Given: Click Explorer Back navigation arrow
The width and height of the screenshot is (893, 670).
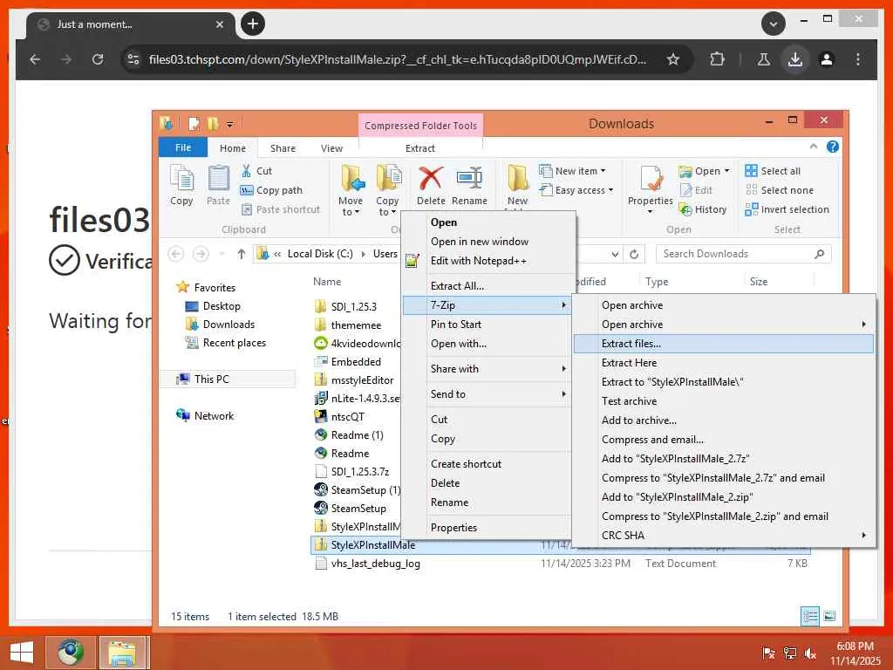Looking at the screenshot, I should click(176, 254).
